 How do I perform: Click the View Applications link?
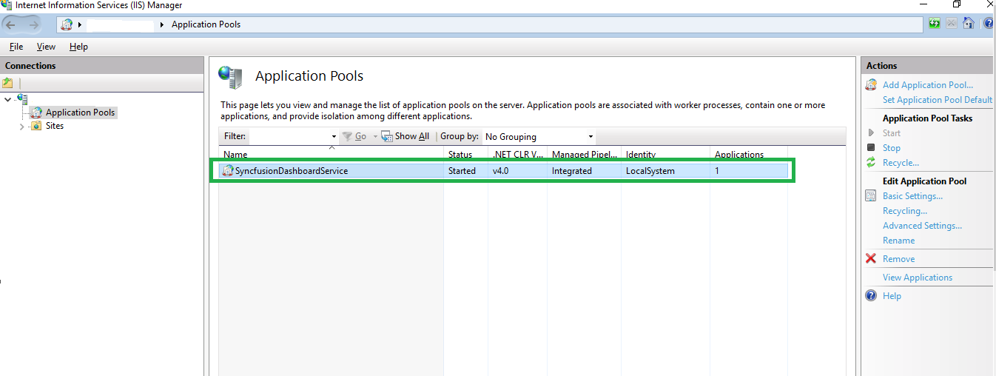(918, 278)
